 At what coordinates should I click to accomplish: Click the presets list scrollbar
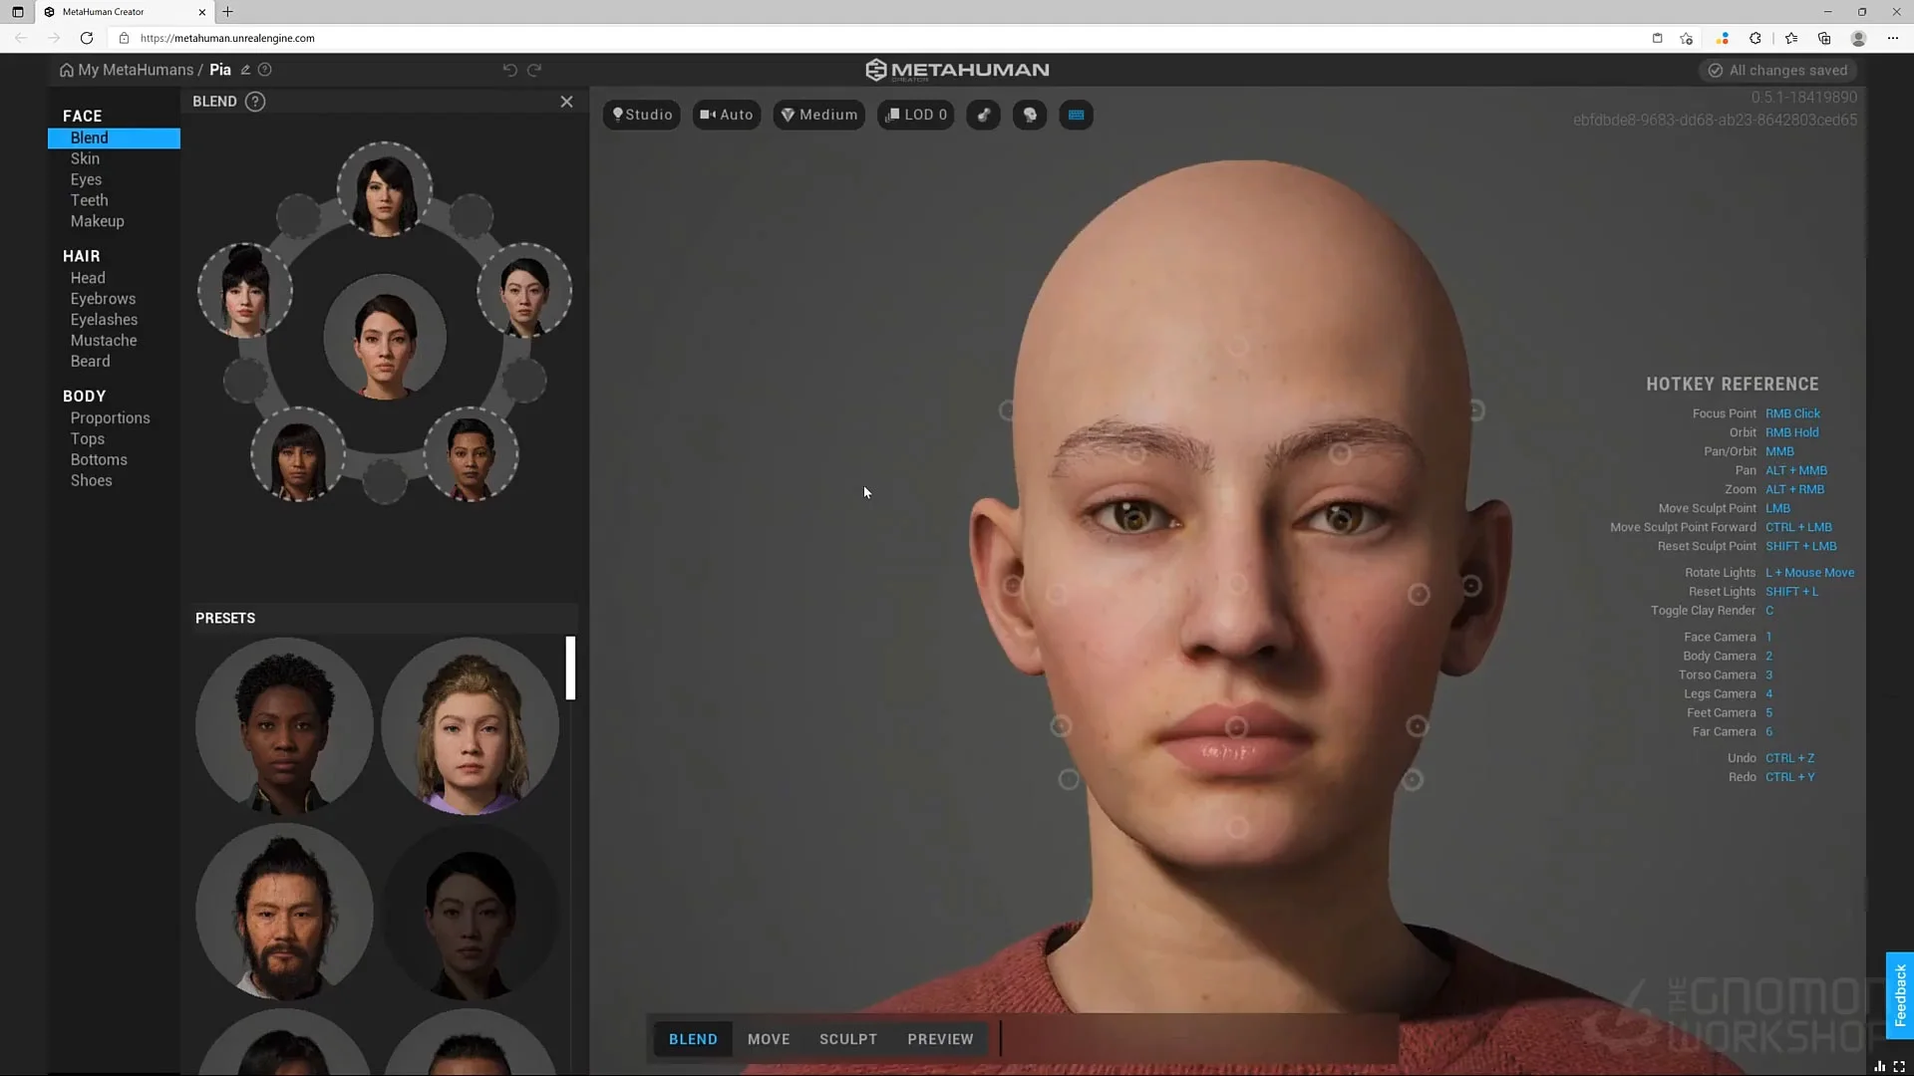[x=570, y=668]
